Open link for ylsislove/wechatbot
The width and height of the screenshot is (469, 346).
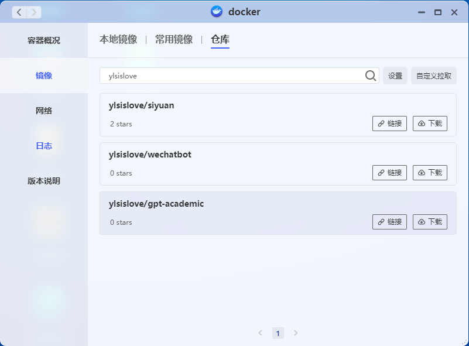389,173
